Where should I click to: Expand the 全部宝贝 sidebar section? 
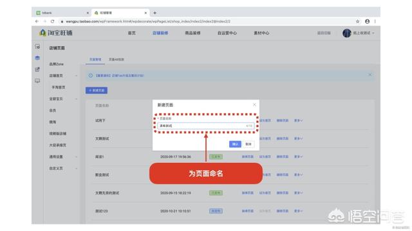pos(76,99)
